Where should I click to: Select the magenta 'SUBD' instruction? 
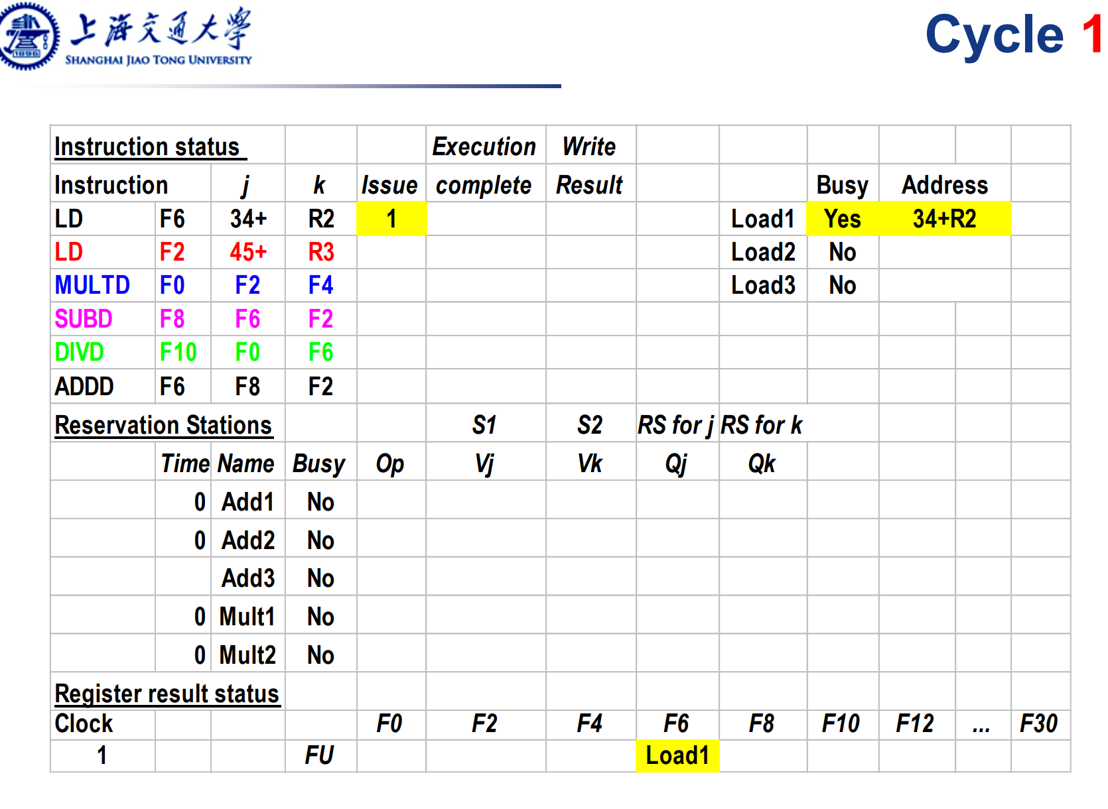tap(84, 319)
